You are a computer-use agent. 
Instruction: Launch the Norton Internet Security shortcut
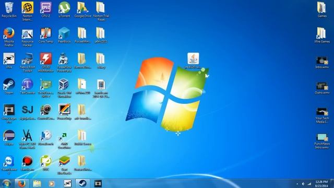click(x=28, y=11)
